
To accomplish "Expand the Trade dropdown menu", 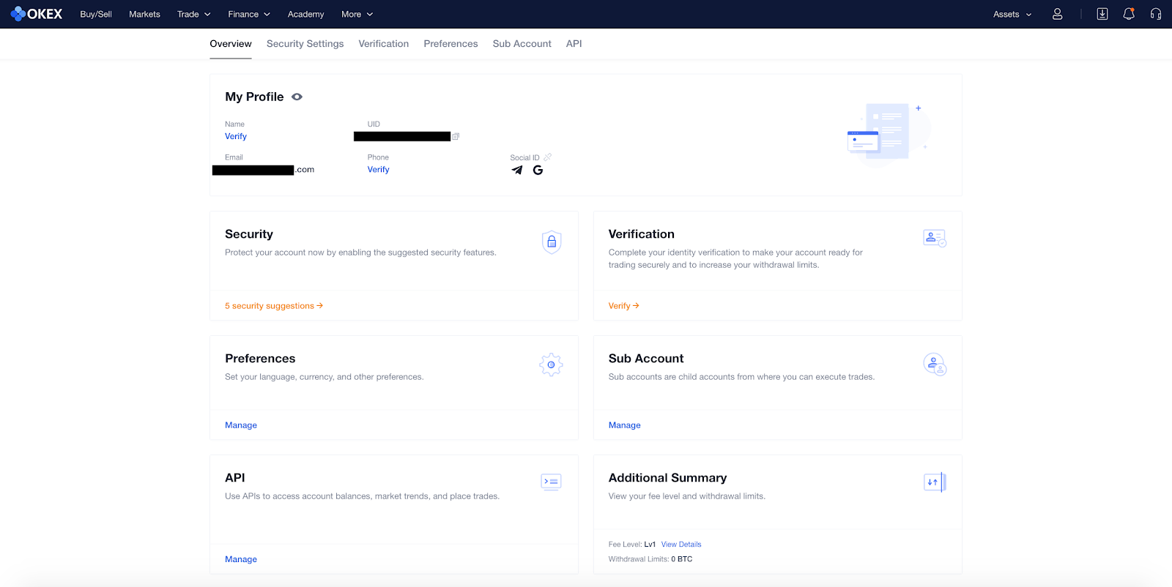I will pyautogui.click(x=193, y=14).
